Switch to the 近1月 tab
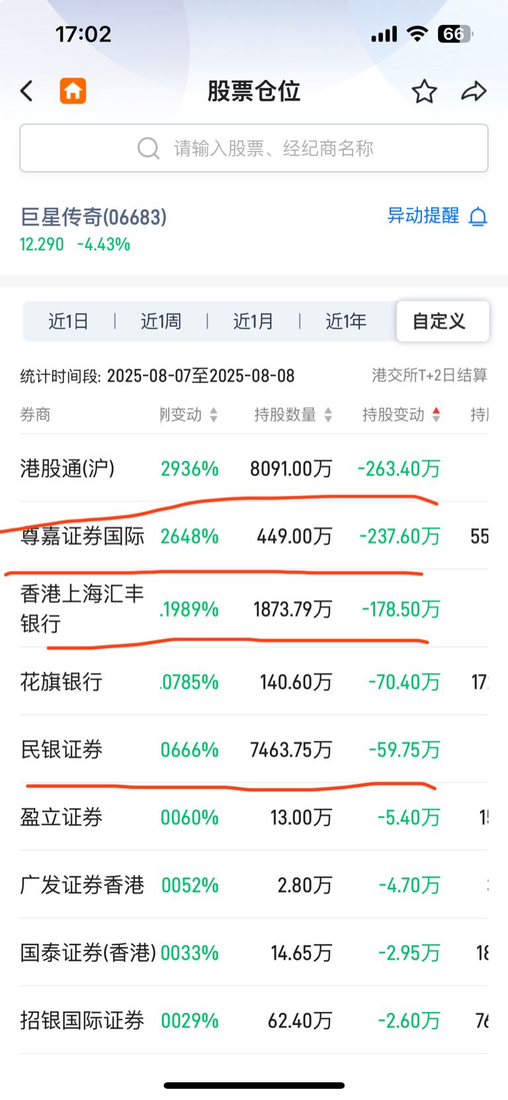Viewport: 508px width, 1100px height. click(253, 321)
